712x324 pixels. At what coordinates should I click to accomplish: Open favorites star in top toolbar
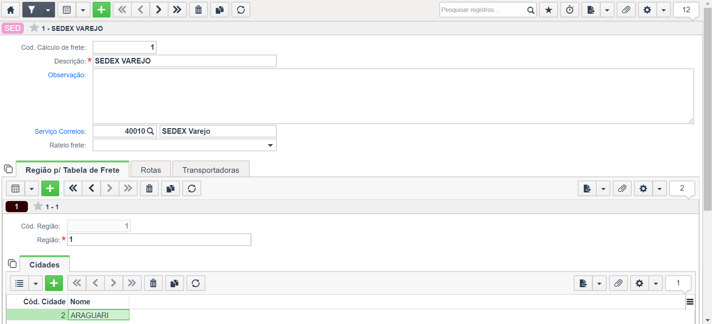[x=549, y=10]
